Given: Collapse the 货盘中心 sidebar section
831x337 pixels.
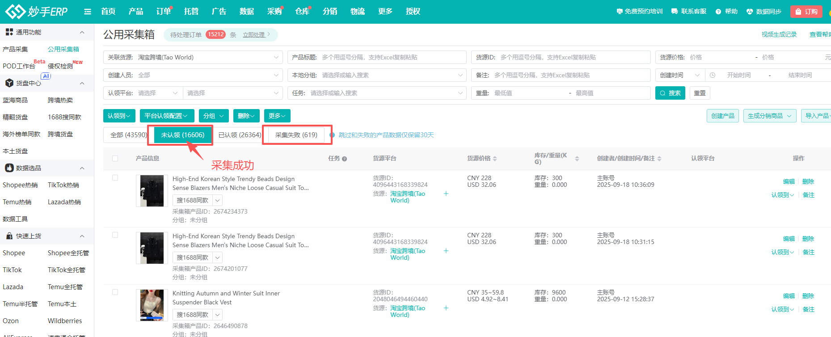Looking at the screenshot, I should pos(82,83).
